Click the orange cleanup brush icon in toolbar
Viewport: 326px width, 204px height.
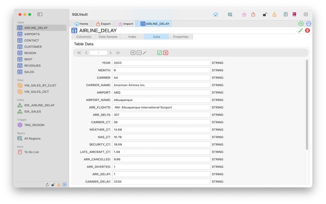pos(274,14)
